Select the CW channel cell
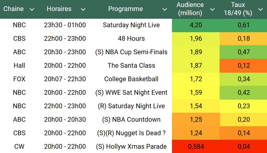This screenshot has height=153, width=267. [x=19, y=146]
